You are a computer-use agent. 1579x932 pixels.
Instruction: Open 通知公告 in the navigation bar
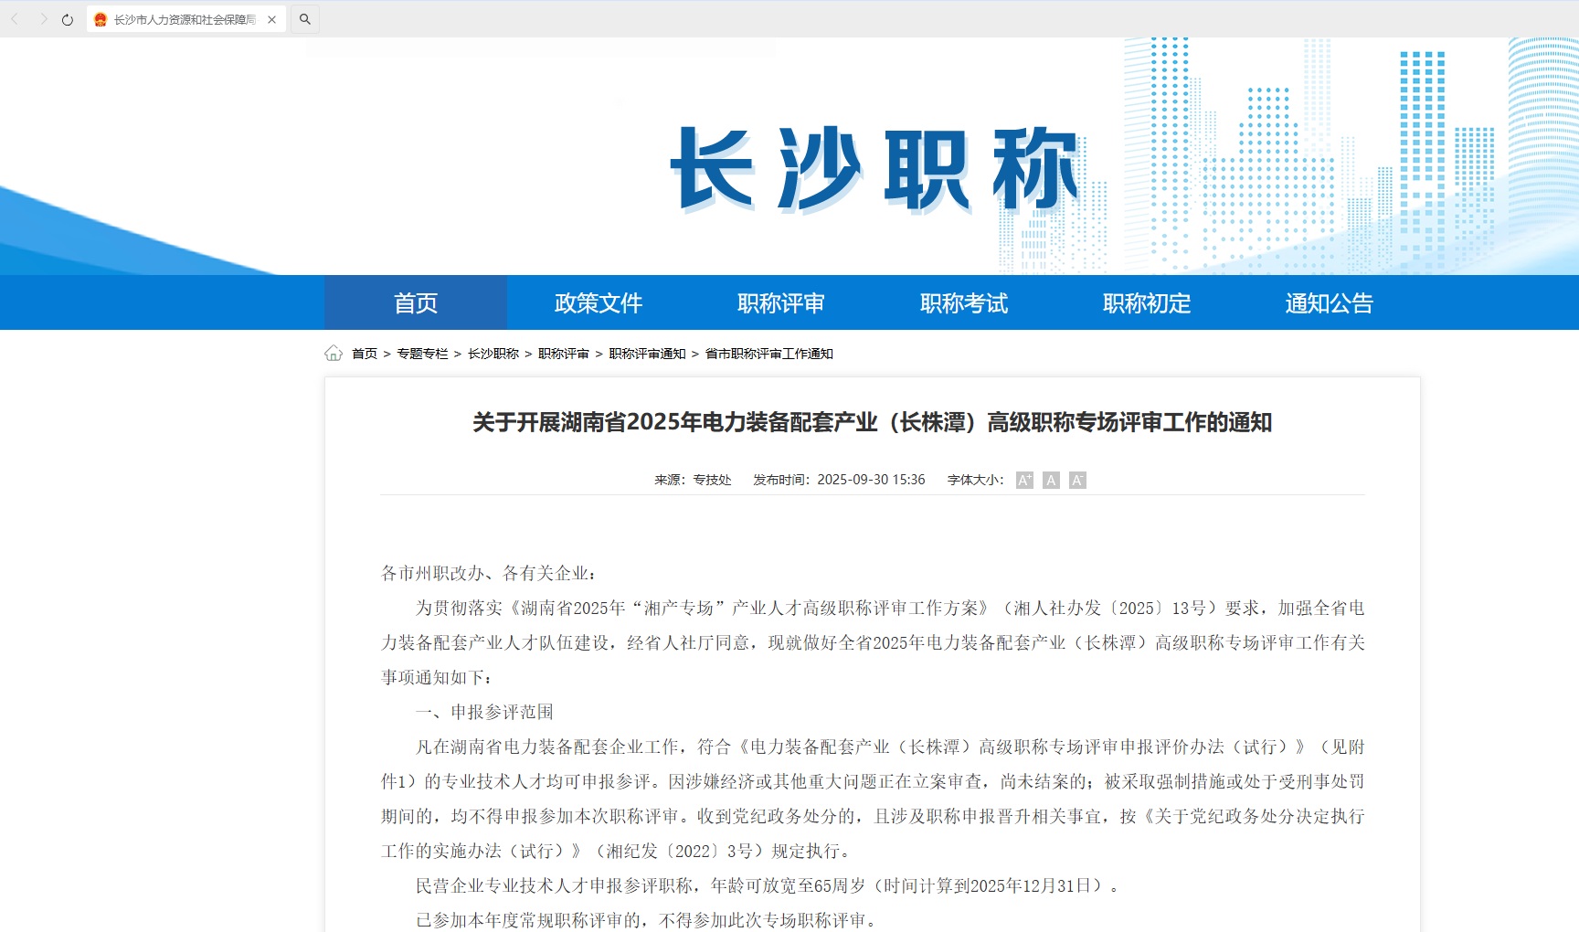click(1330, 303)
